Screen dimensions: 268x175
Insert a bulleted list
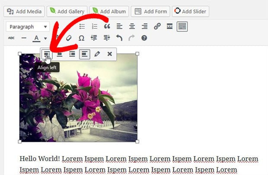point(82,26)
